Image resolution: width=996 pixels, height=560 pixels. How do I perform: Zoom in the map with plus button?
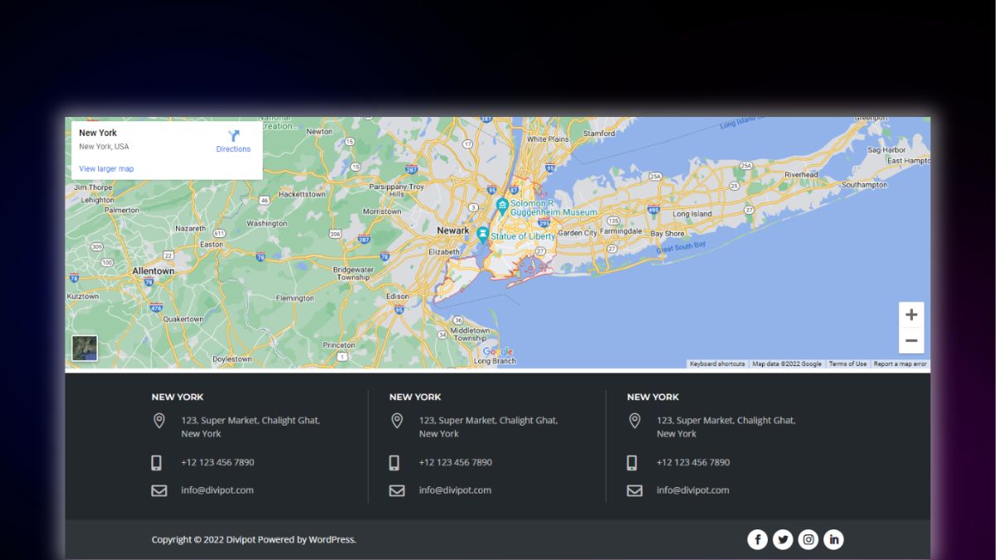point(911,315)
